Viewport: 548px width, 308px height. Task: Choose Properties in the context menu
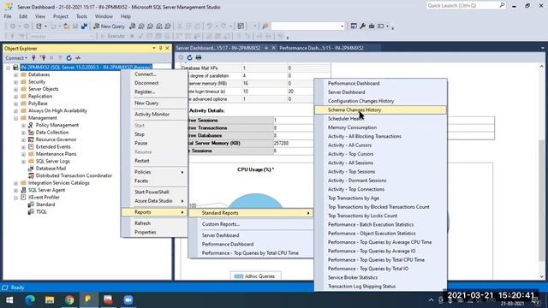tap(154, 232)
